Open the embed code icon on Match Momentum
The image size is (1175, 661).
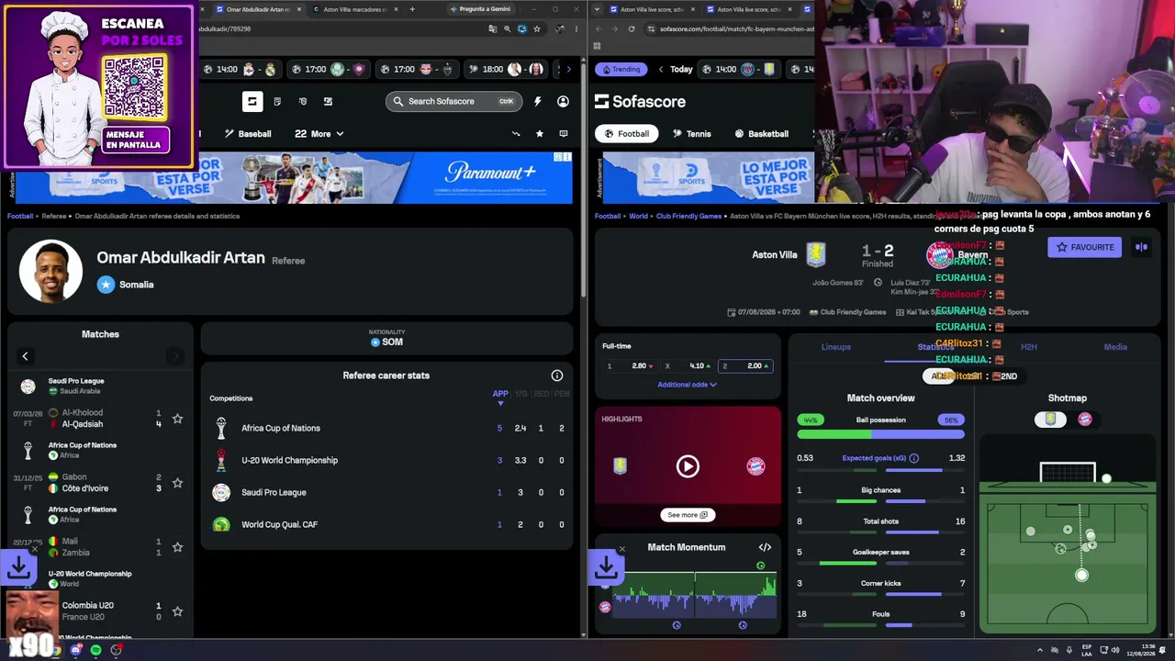click(765, 547)
